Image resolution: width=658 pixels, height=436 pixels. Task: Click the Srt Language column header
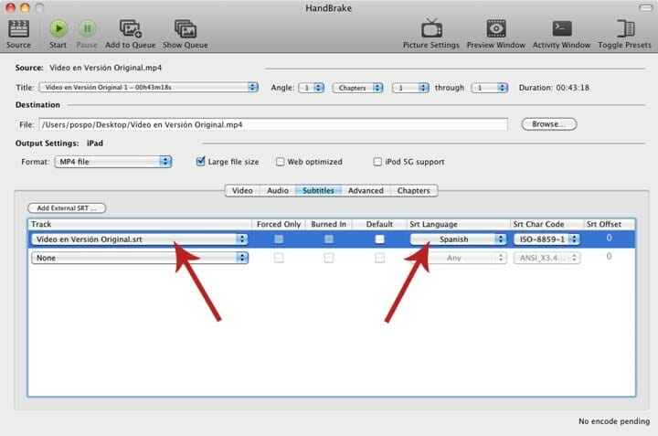(458, 224)
